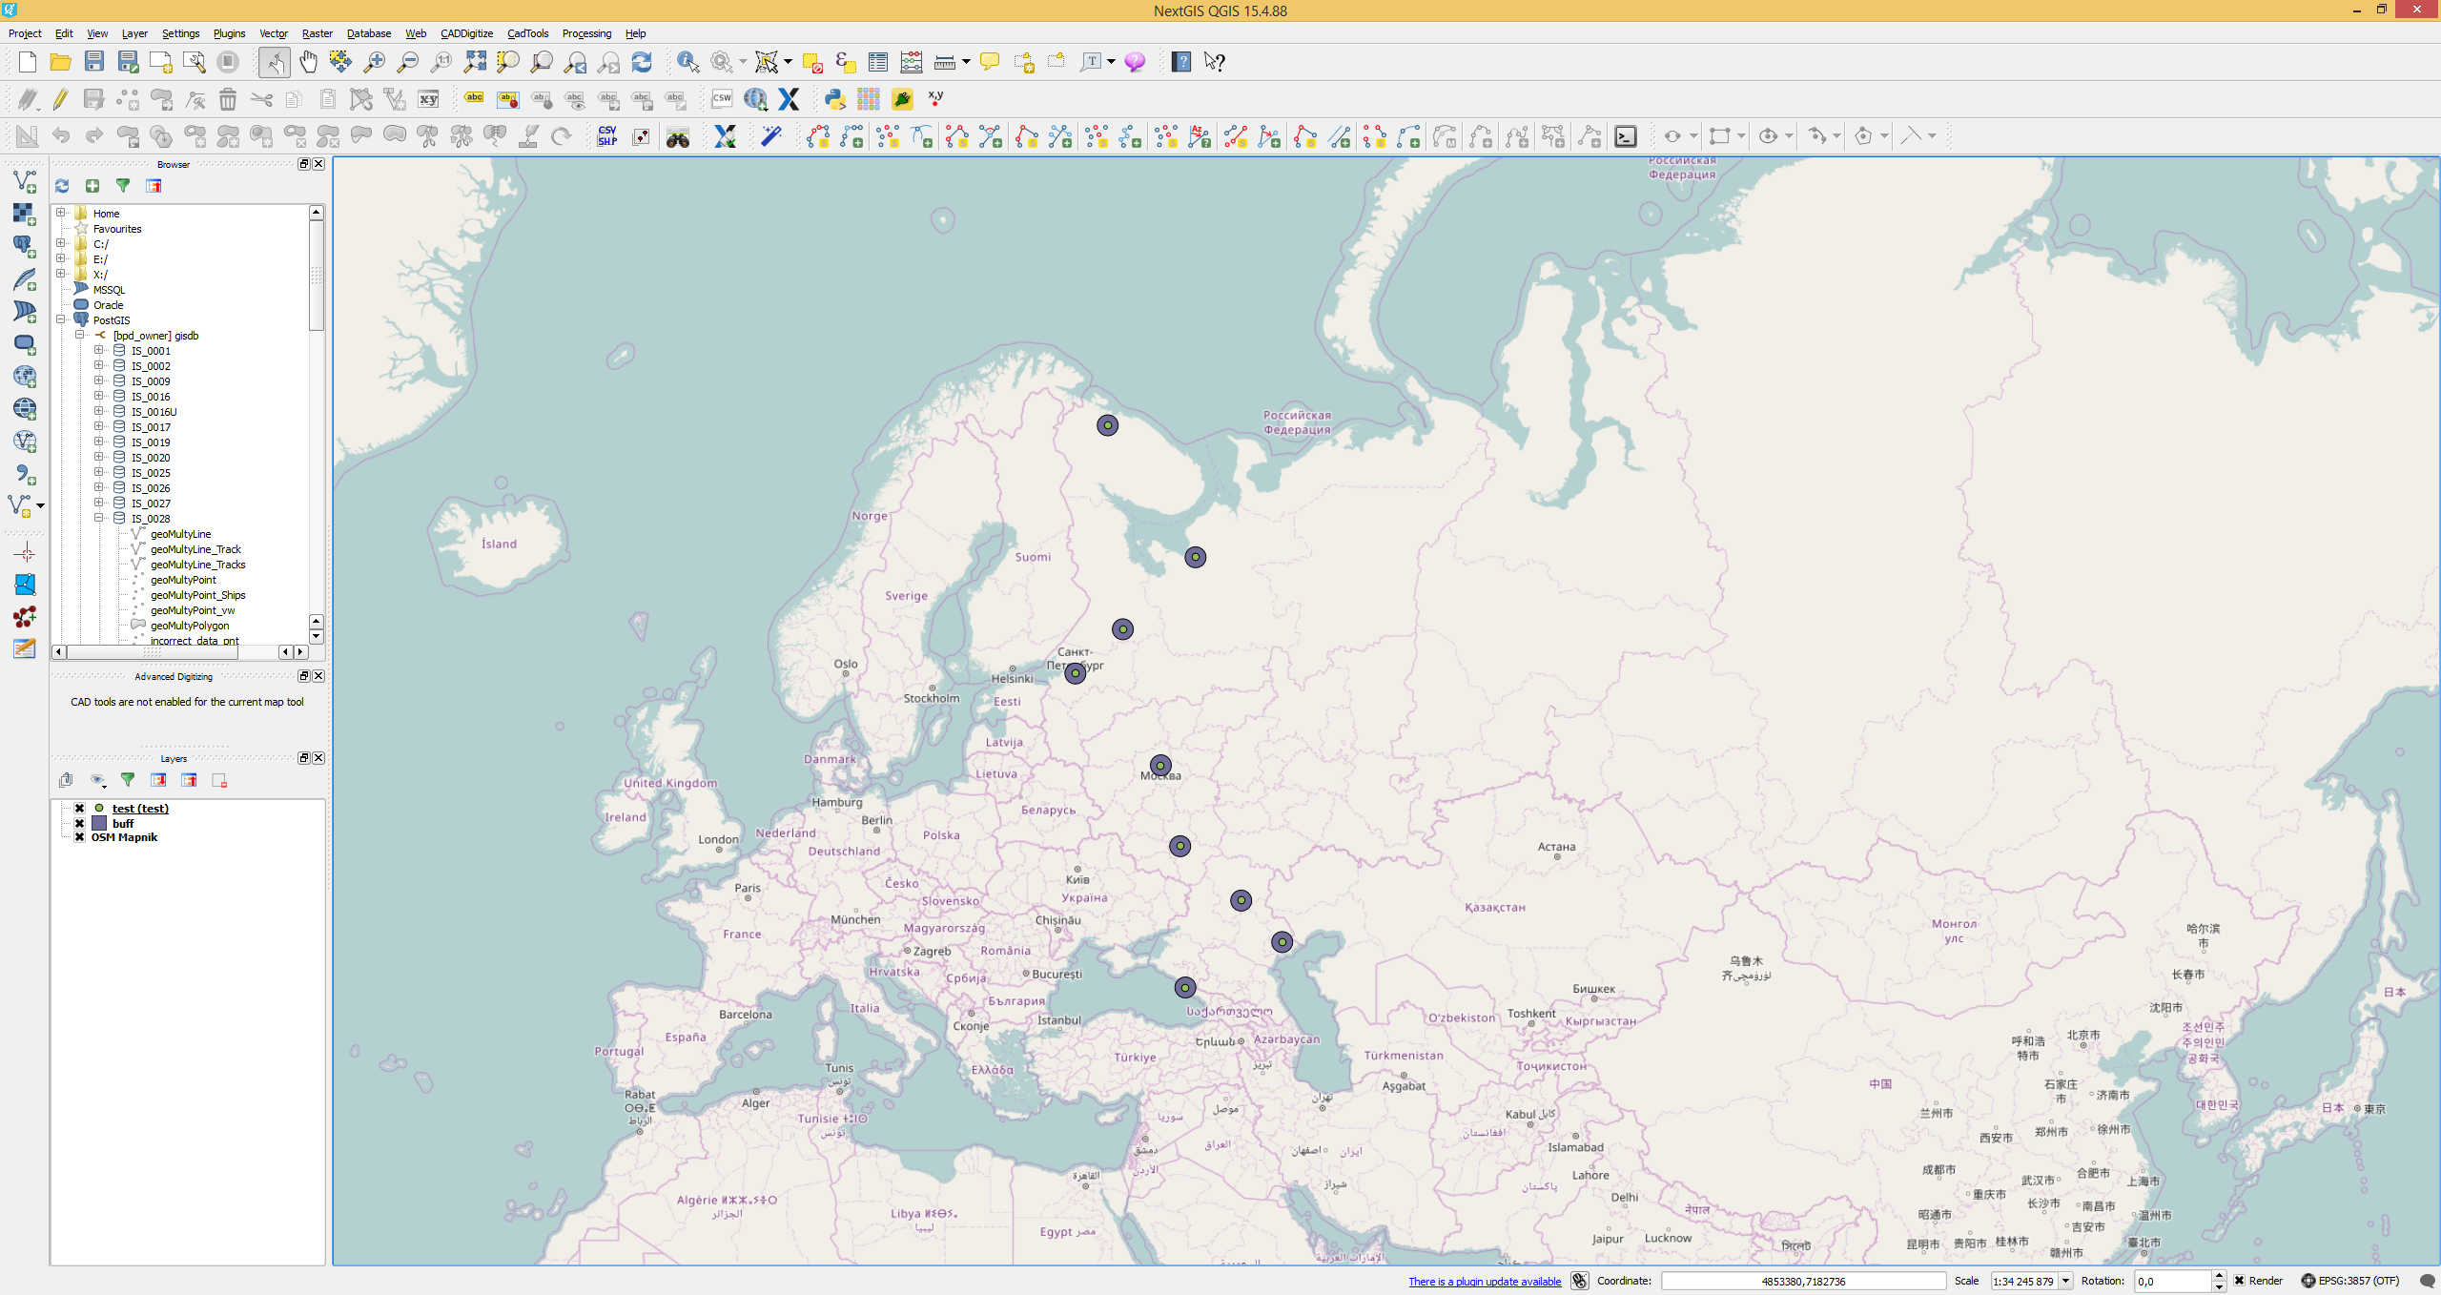
Task: Click the pink What's This help bubble icon
Action: (1134, 62)
